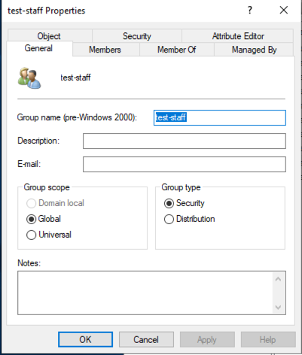
Task: Select the General tab
Action: 39,48
